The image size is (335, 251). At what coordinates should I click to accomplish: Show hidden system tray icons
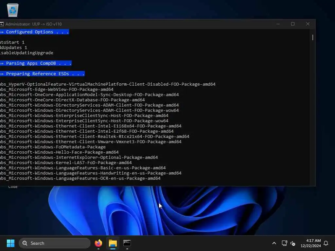coord(274,243)
